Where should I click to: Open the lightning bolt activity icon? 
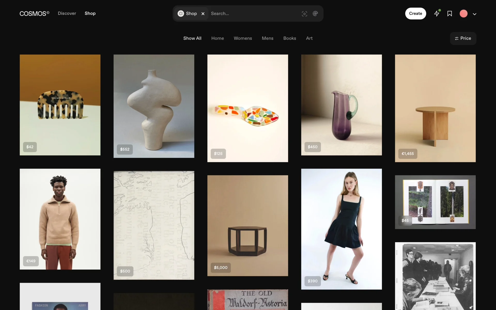pos(437,13)
